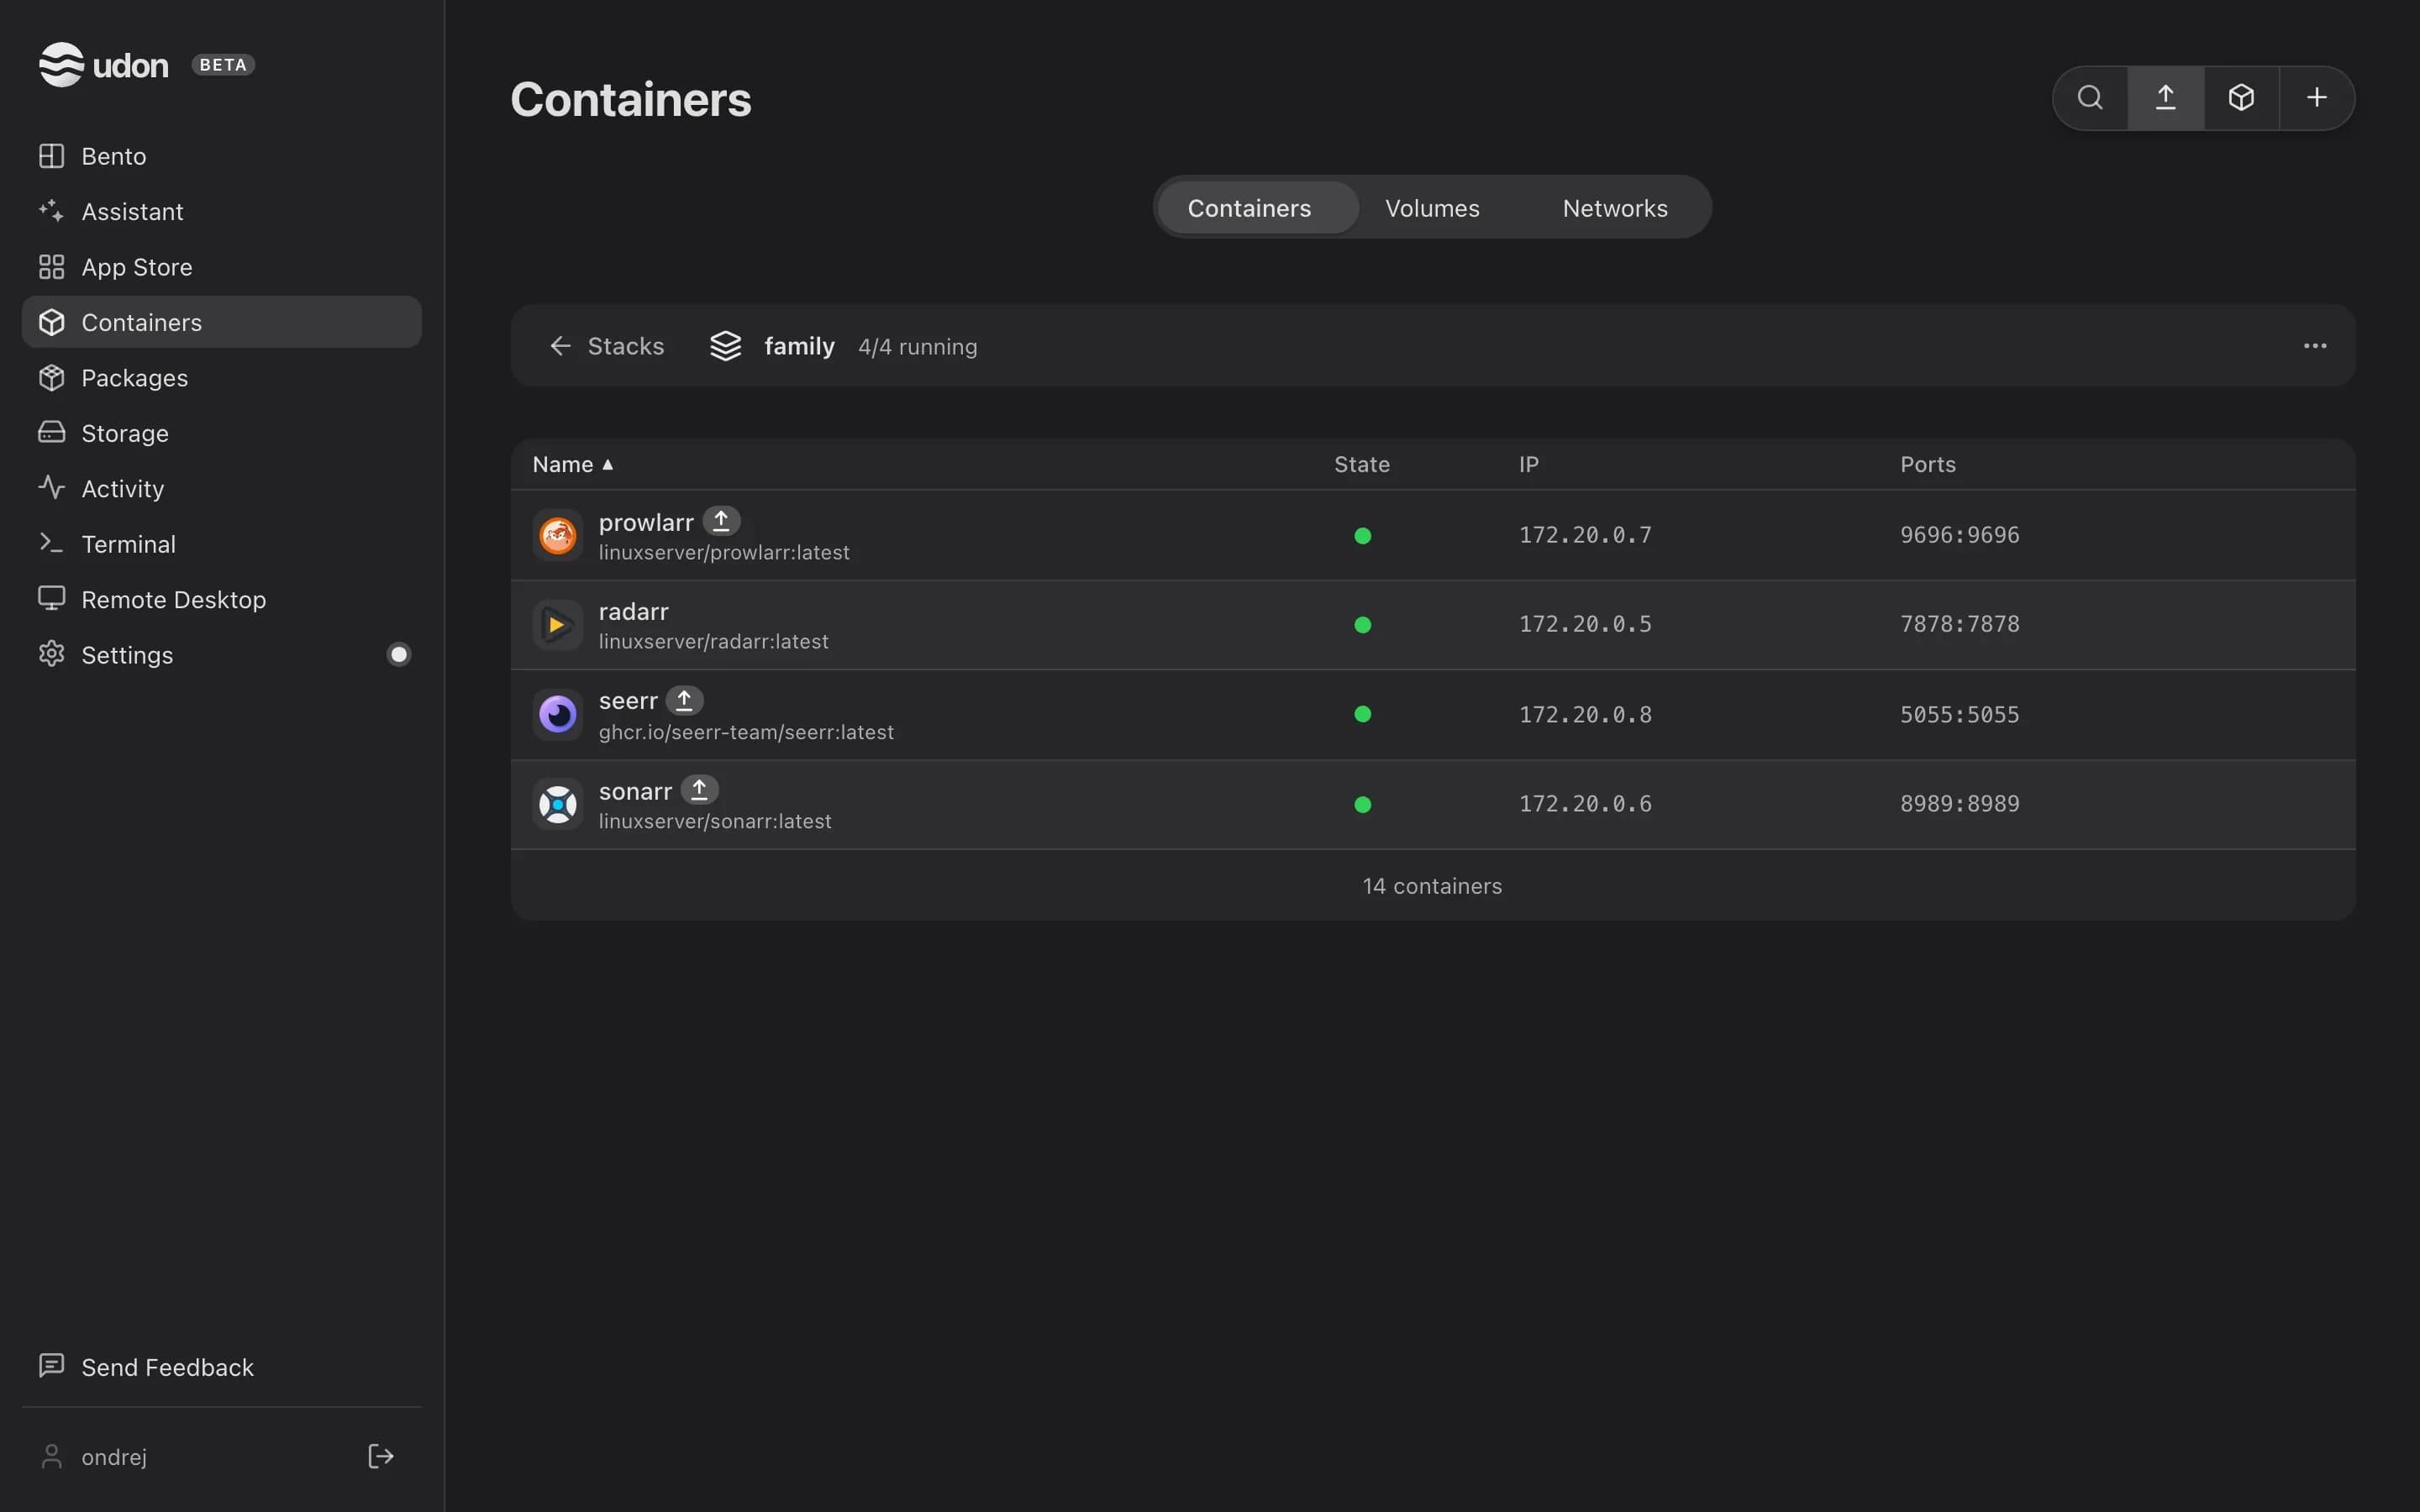Open Remote Desktop
Image resolution: width=2420 pixels, height=1512 pixels.
tap(221, 600)
